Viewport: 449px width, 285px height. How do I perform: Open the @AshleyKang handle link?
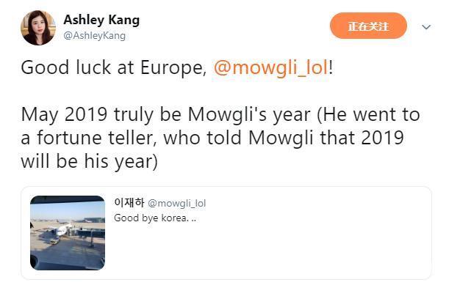pyautogui.click(x=95, y=36)
